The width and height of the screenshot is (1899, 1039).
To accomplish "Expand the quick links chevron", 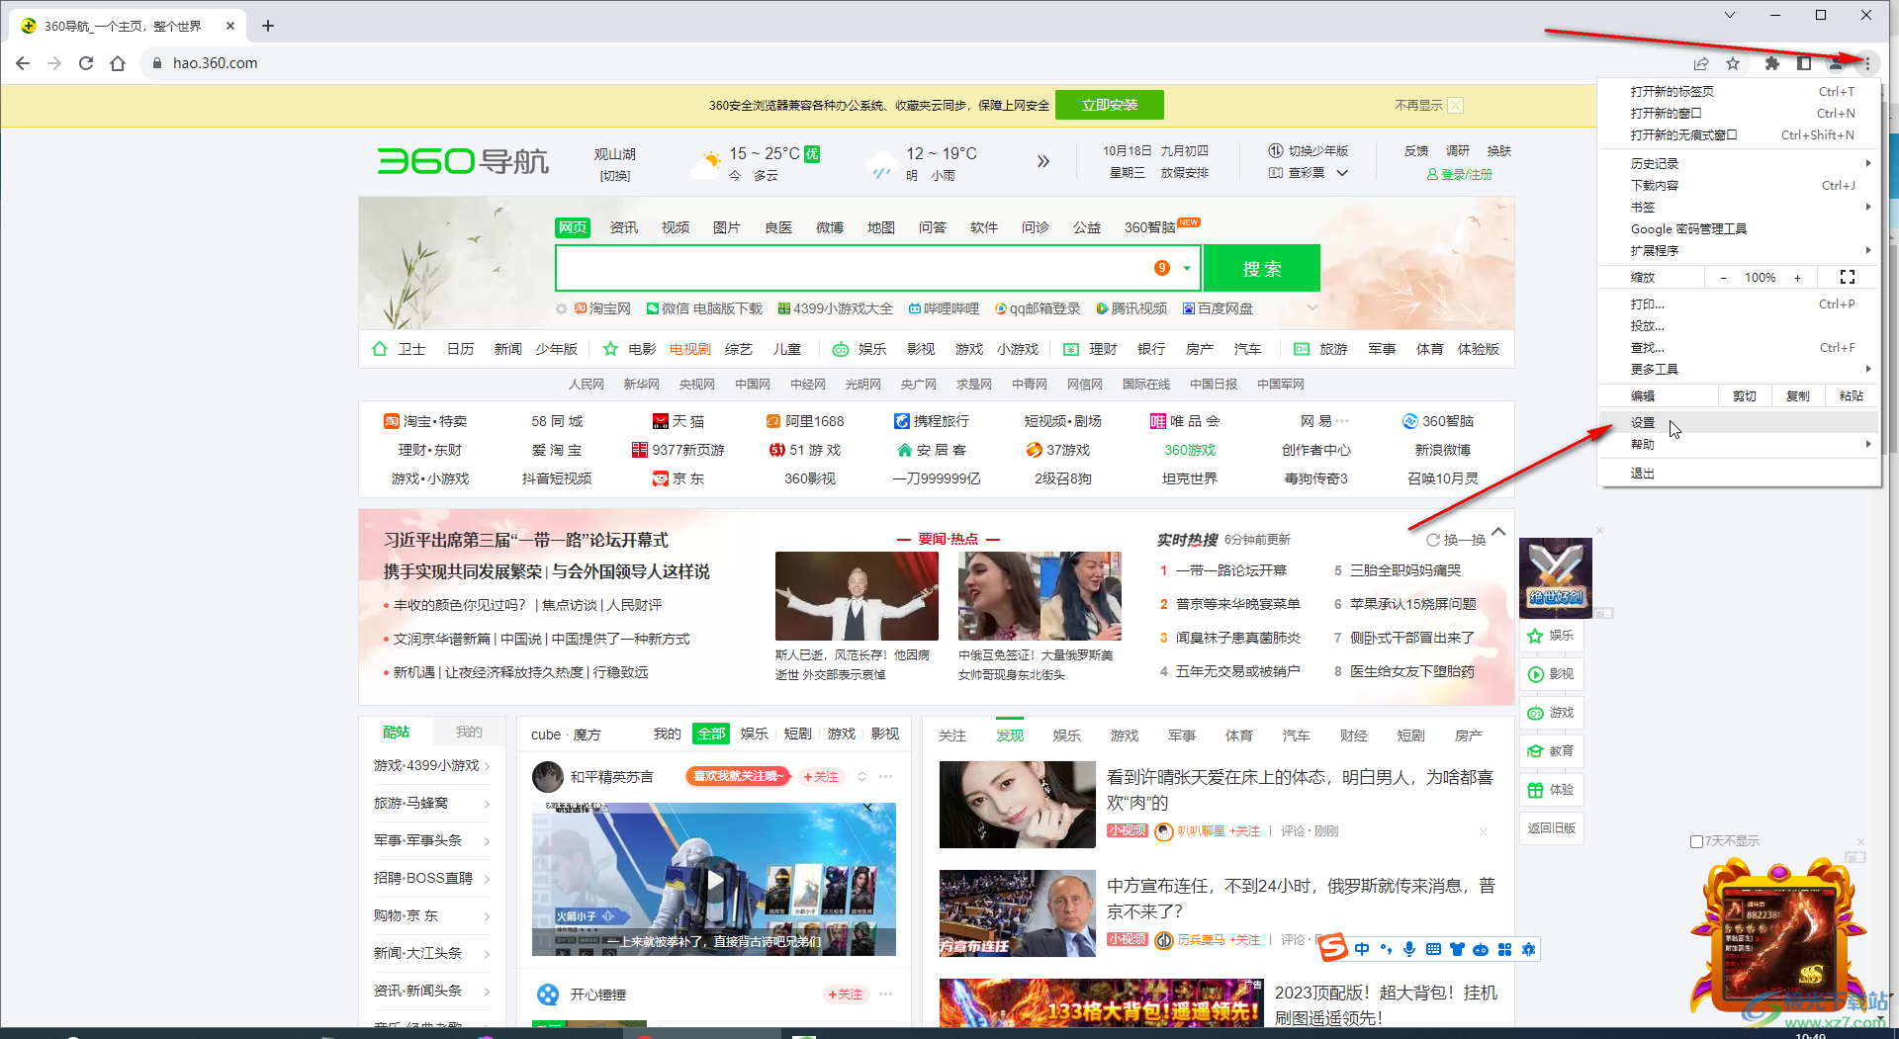I will click(x=1312, y=308).
